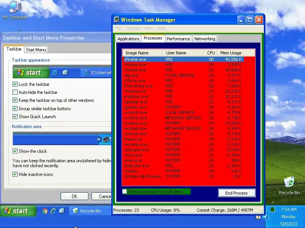This screenshot has width=305, height=228.
Task: Select the services.exe process row
Action: (x=184, y=144)
